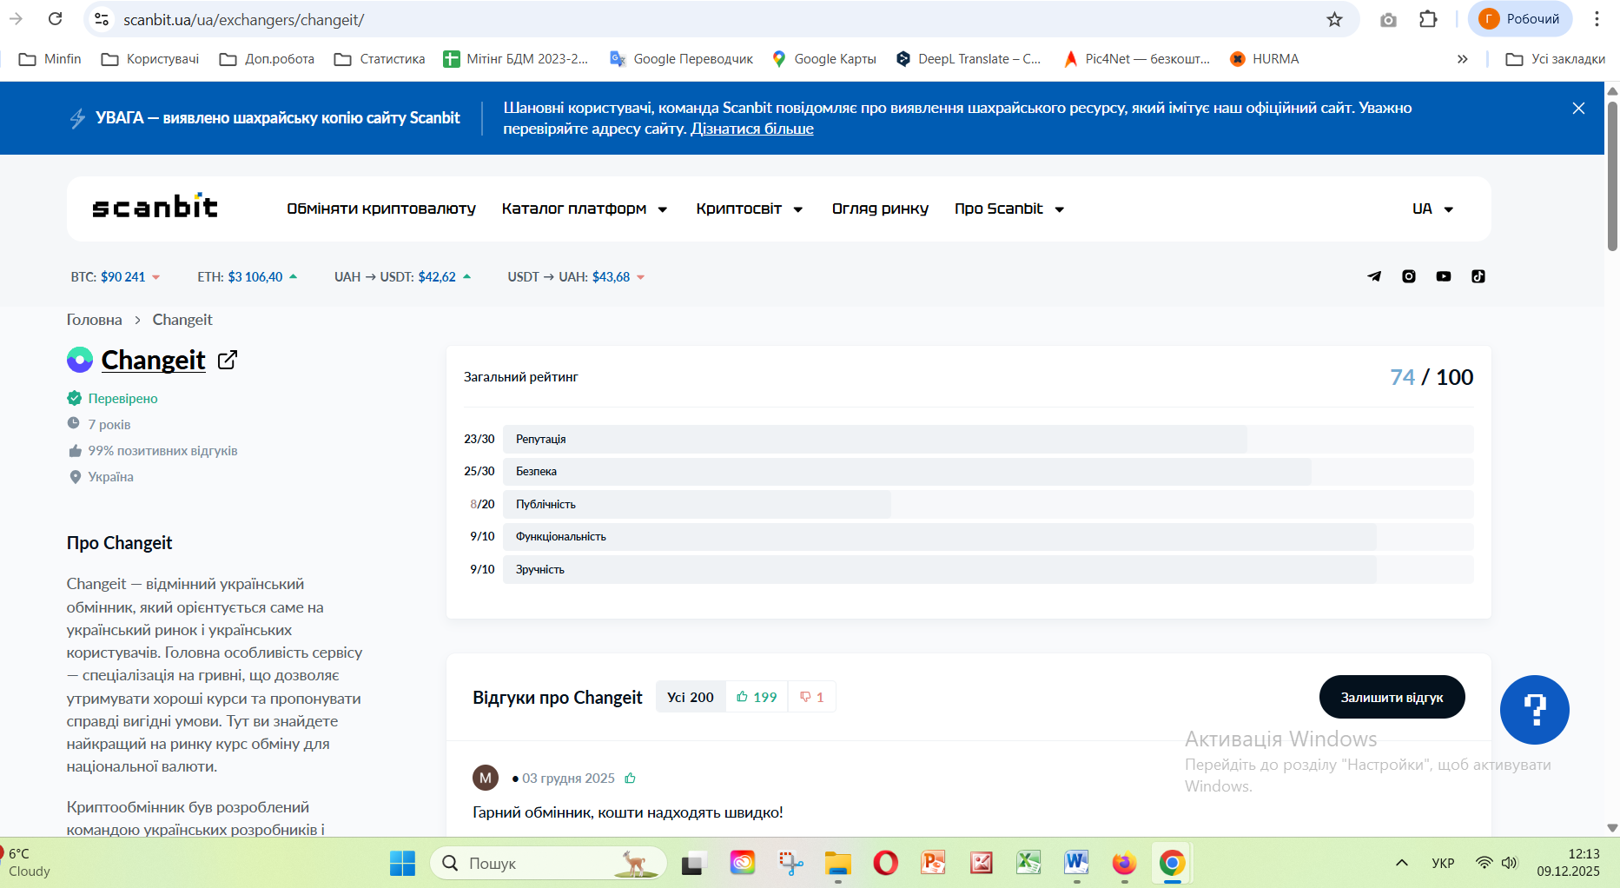Click UAH → USDT rate $42,62
The height and width of the screenshot is (888, 1620).
click(x=437, y=276)
